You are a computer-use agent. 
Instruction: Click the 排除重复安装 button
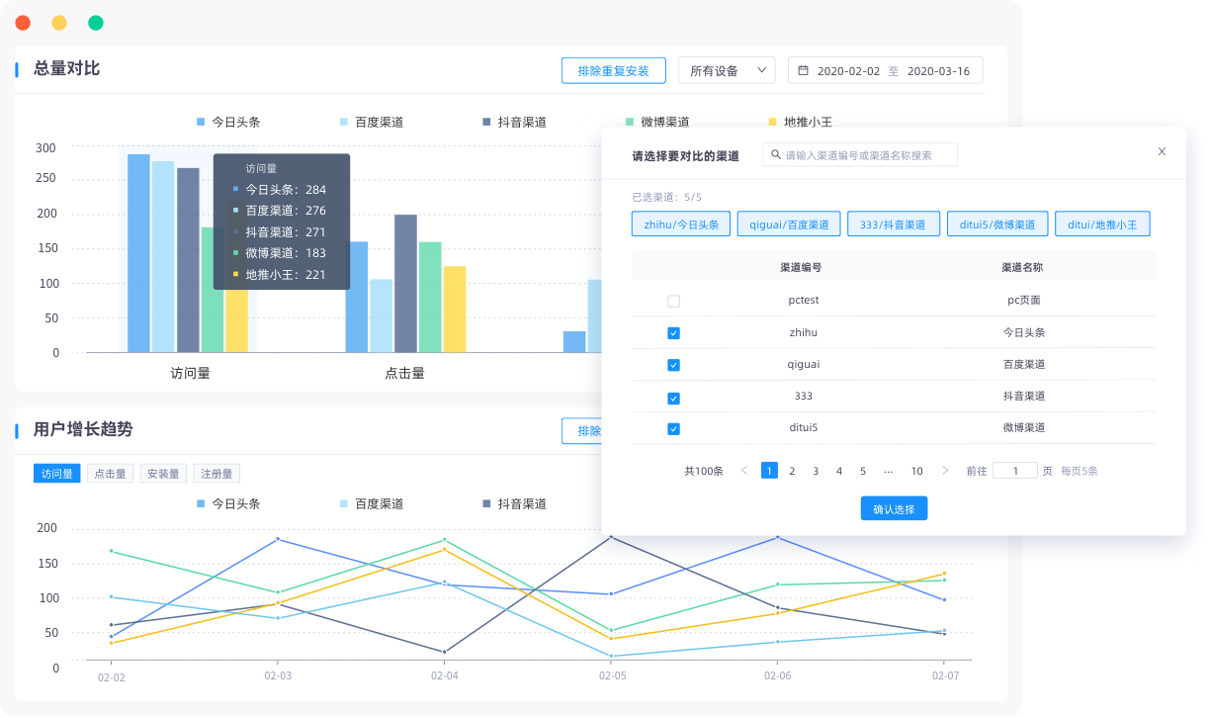(613, 70)
